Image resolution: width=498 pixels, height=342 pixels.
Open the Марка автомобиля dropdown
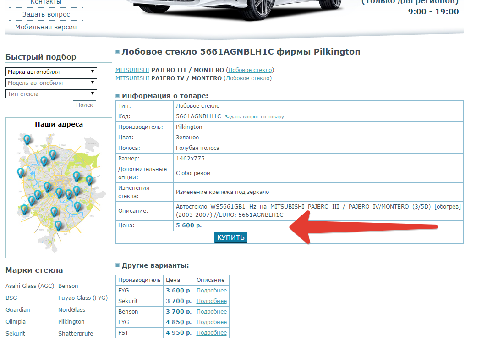click(x=51, y=72)
